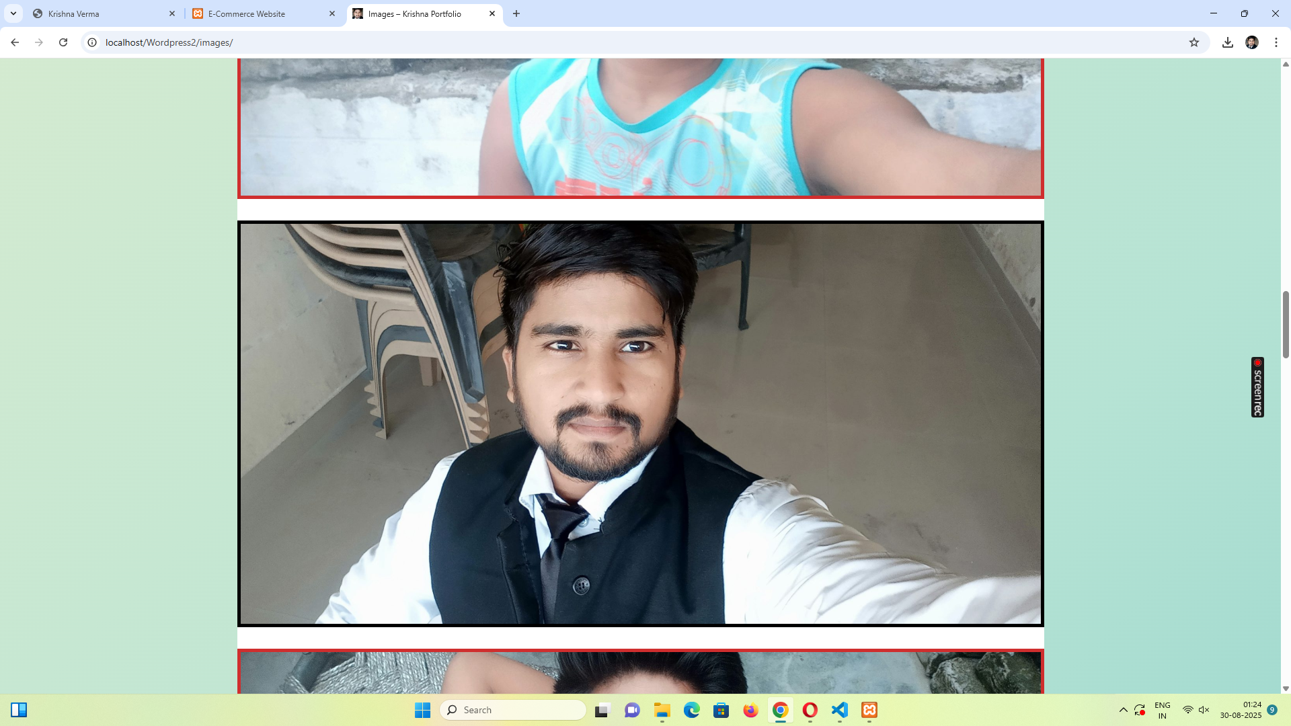
Task: Click the scrollbar down arrow
Action: [x=1286, y=688]
